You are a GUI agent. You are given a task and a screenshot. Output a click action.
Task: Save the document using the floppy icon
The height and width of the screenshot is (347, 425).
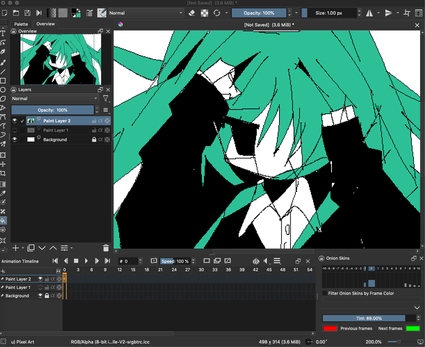pos(27,13)
